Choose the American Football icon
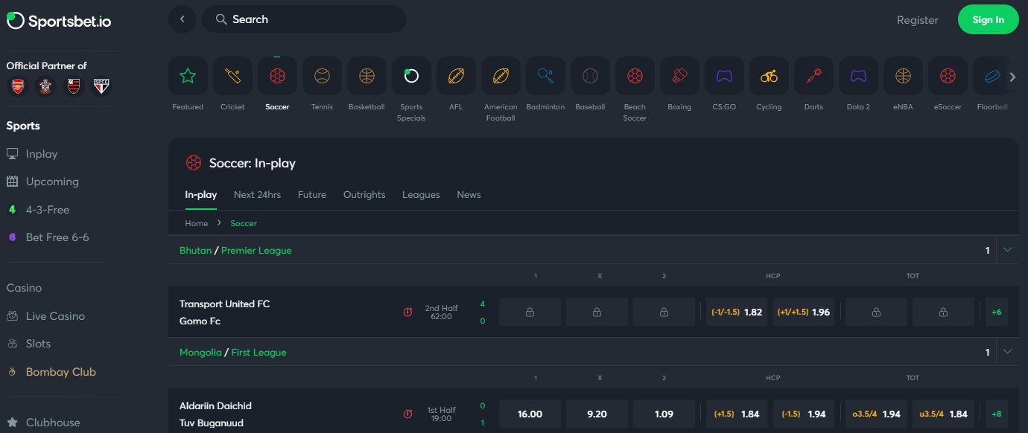1028x433 pixels. 501,76
